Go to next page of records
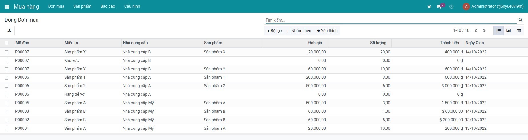This screenshot has height=140, width=528. pyautogui.click(x=484, y=31)
